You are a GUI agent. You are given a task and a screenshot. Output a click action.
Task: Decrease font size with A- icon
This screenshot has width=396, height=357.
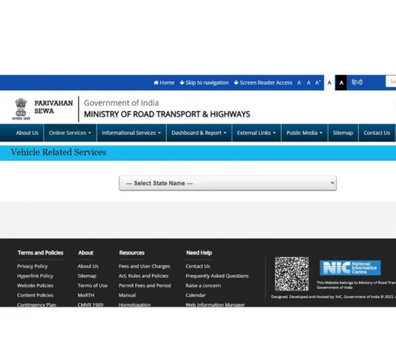[299, 83]
